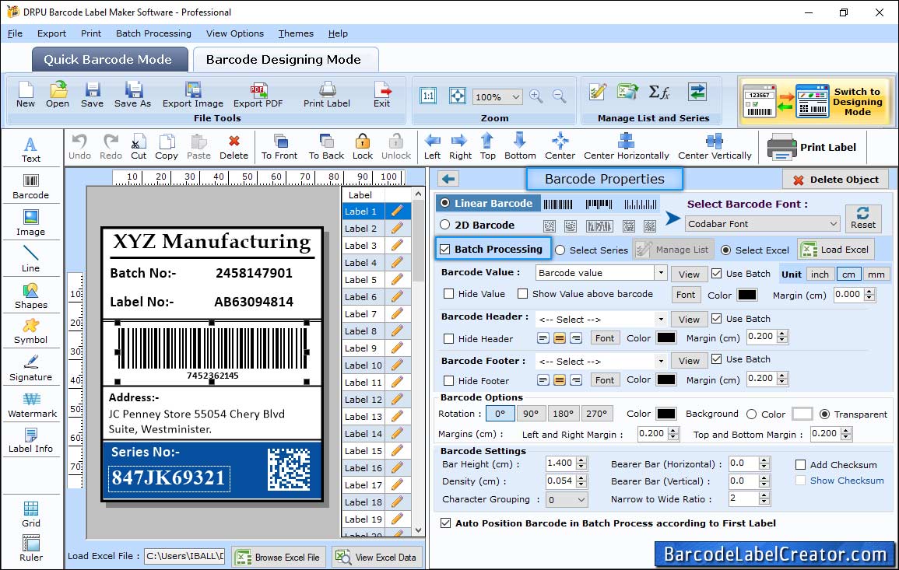Toggle the Ruler display
Viewport: 899px width, 570px height.
[x=31, y=548]
